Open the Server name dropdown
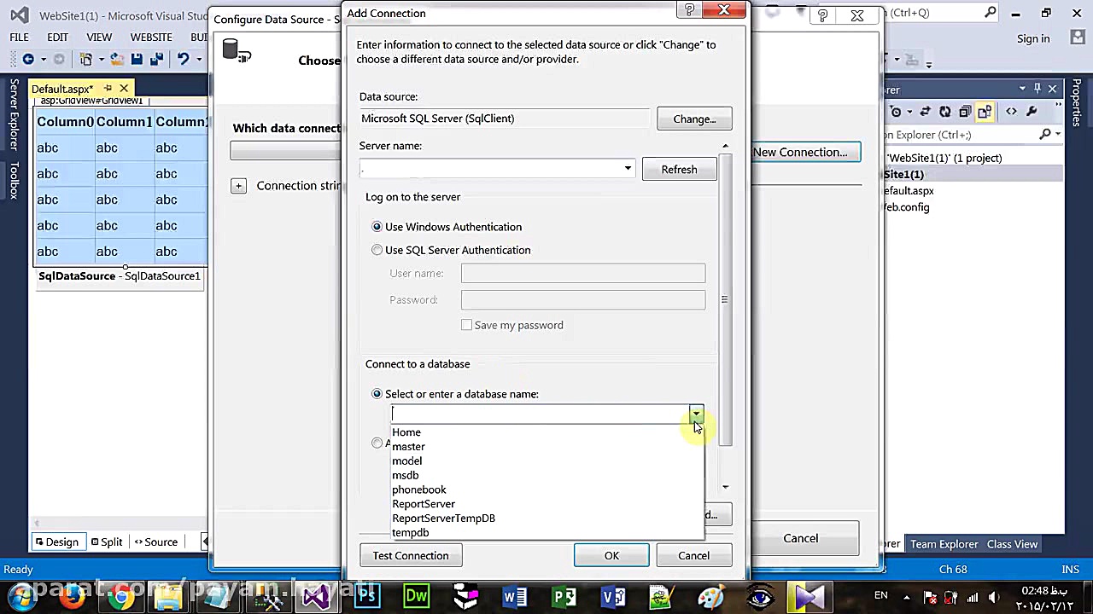1093x614 pixels. (x=628, y=168)
